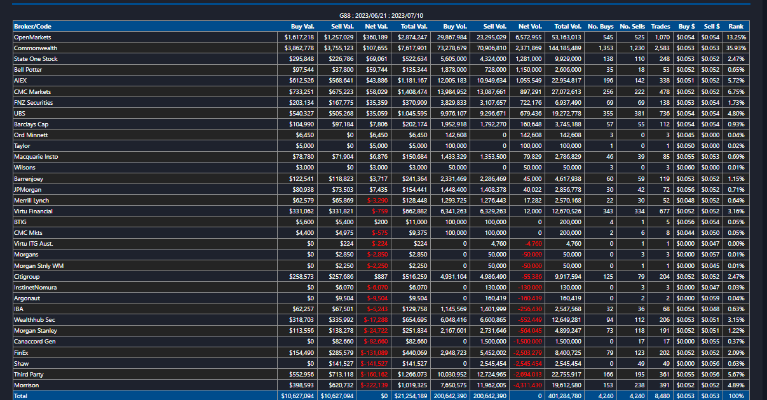Click Virtu Financial's 677 trades cell

[x=665, y=211]
